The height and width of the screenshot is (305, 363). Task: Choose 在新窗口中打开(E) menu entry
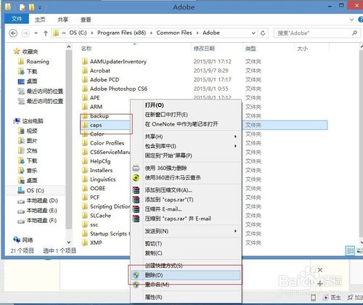tap(186, 115)
